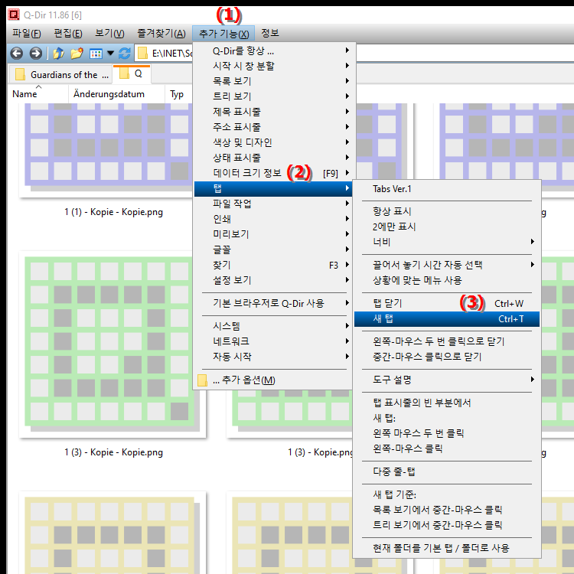Expand the 주소 표시줄 submenu
This screenshot has height=574, width=574.
pos(272,127)
